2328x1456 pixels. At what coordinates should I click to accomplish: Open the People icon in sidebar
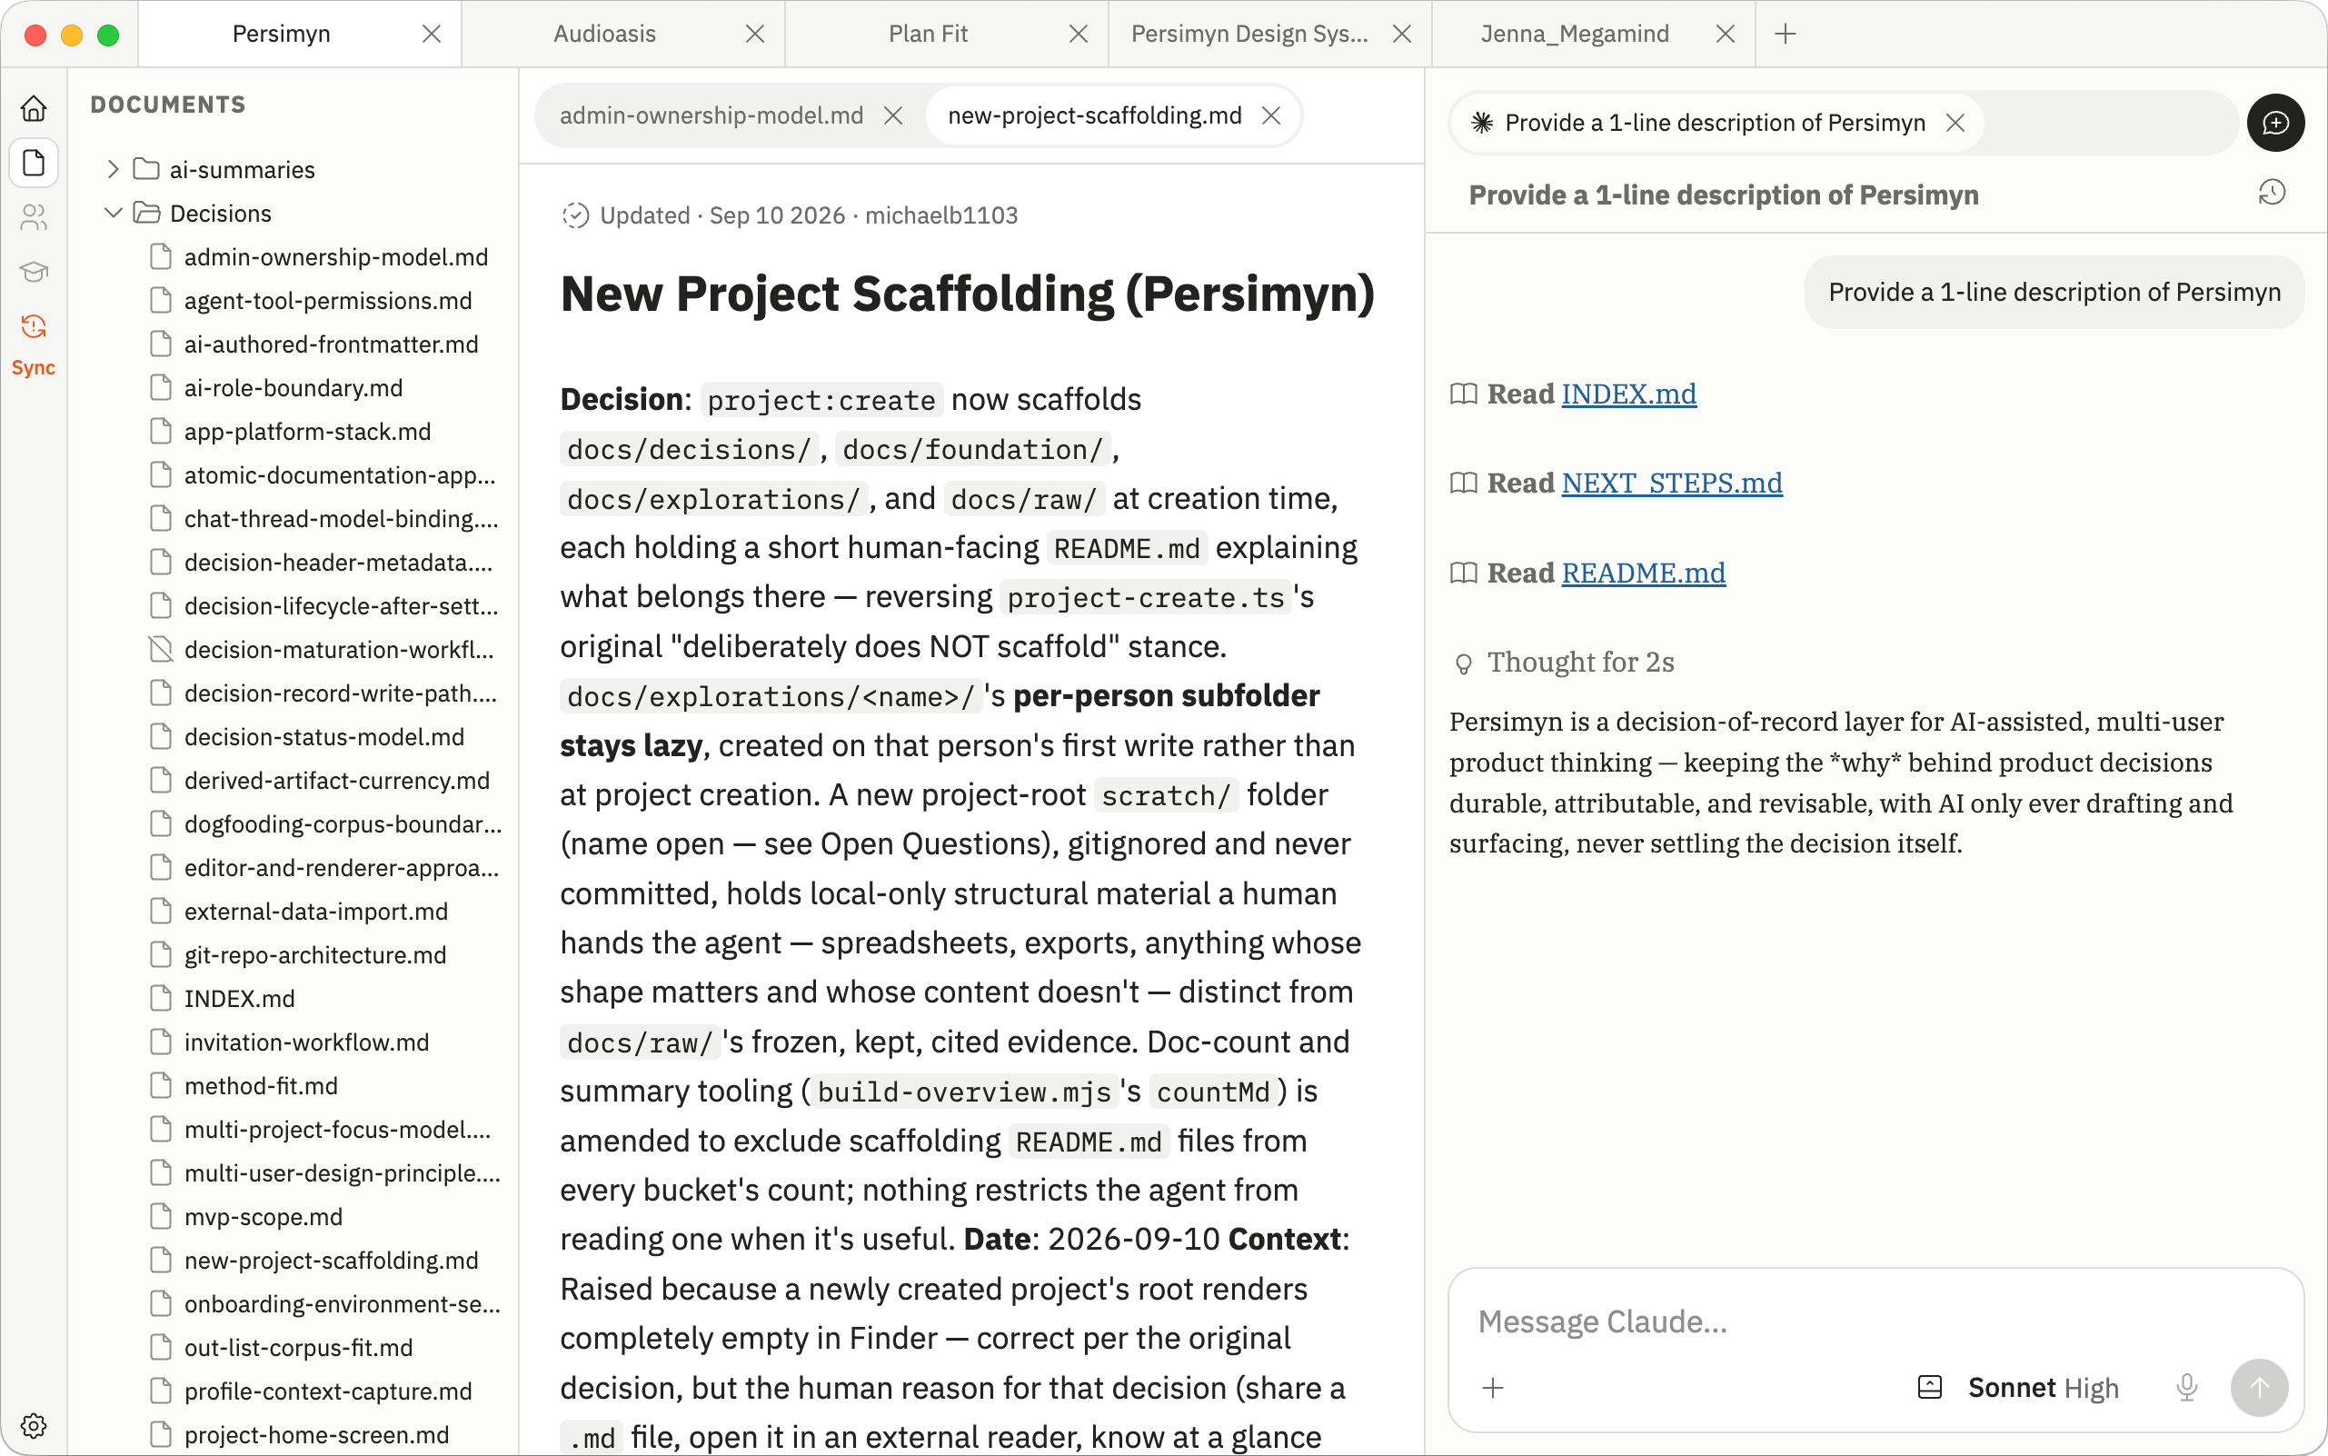pyautogui.click(x=34, y=216)
